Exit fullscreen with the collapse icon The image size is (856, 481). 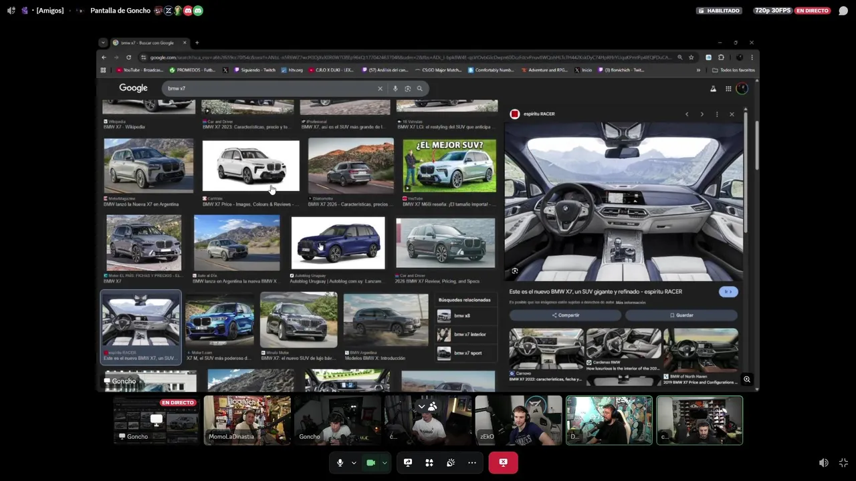tap(843, 462)
